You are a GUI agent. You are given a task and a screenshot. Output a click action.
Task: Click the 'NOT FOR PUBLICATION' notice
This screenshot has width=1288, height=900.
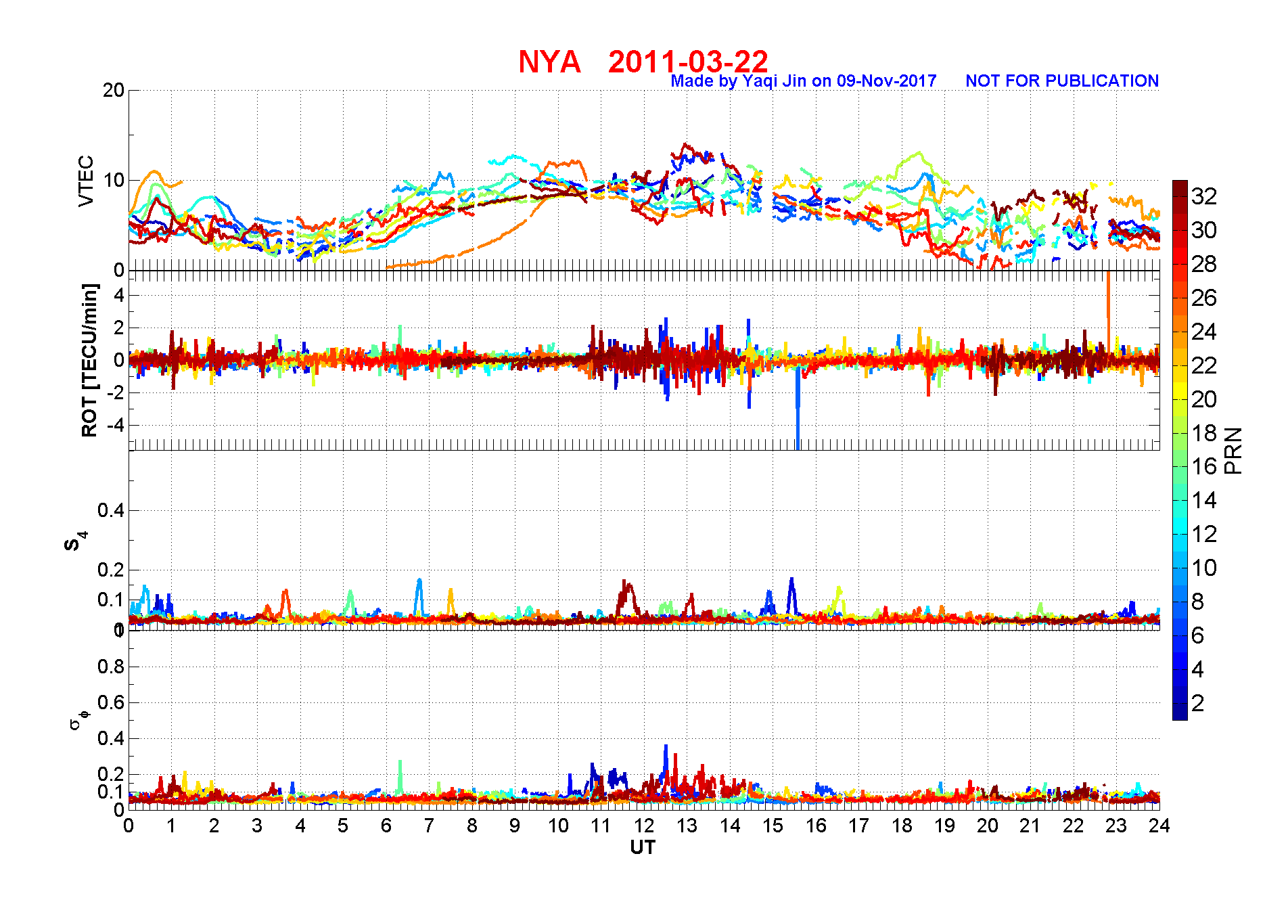point(1062,81)
